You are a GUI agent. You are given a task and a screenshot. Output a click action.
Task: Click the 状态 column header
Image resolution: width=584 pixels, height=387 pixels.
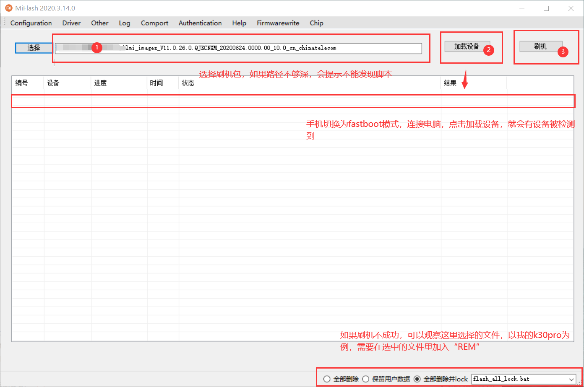(310, 83)
